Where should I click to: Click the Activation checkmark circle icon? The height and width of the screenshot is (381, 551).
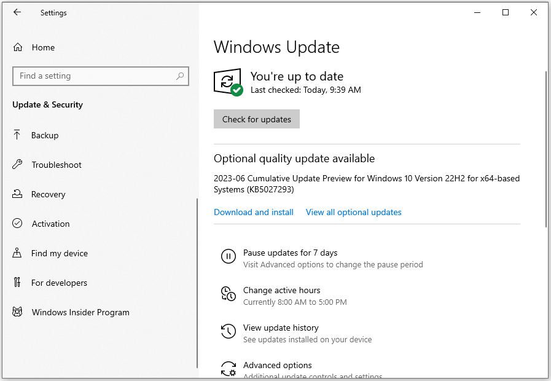18,224
